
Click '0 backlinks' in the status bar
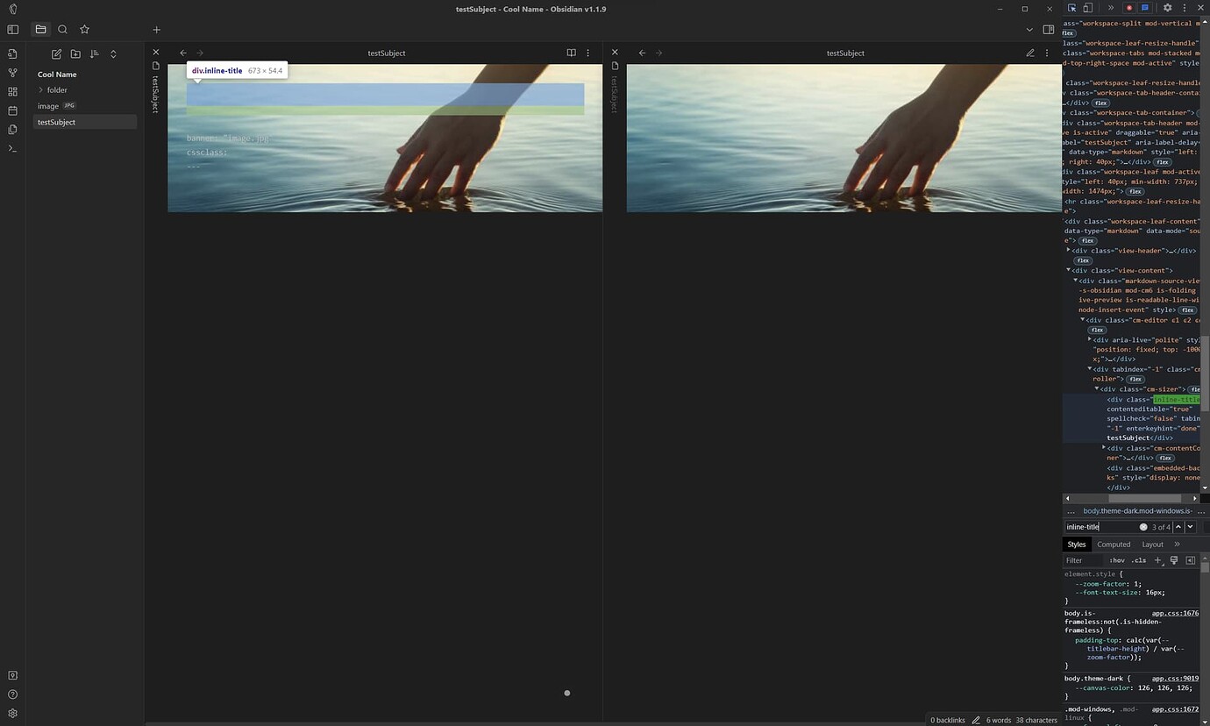click(x=947, y=720)
